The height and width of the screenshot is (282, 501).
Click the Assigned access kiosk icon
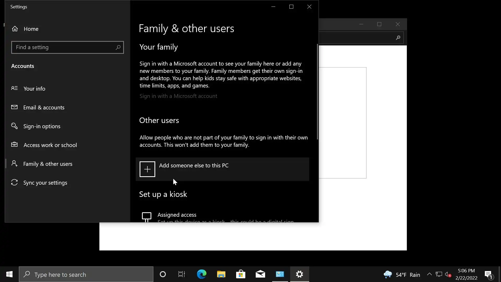[x=146, y=216]
